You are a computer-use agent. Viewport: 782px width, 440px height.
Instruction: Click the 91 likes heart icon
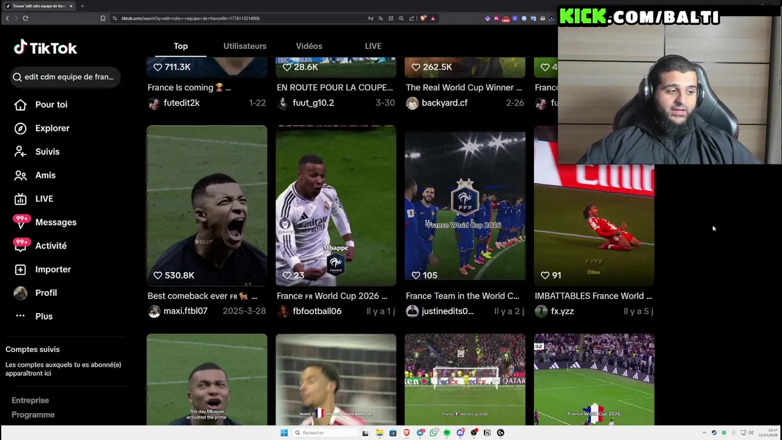pos(545,276)
